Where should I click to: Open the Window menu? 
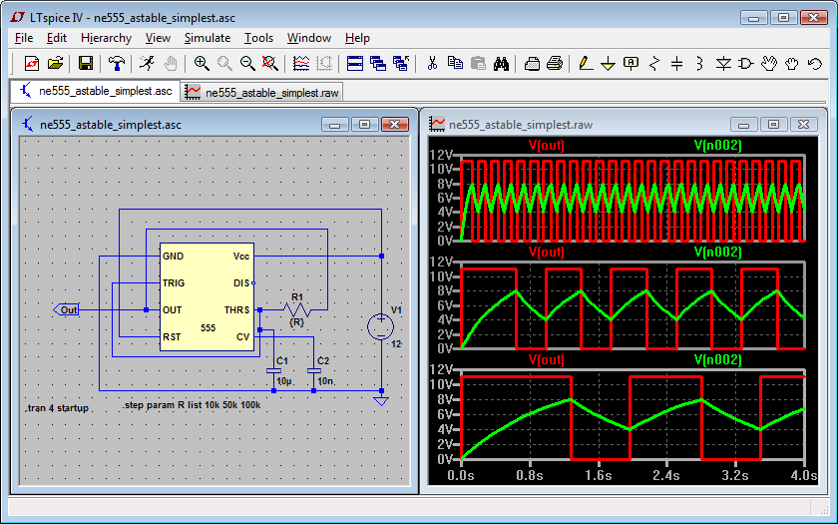click(x=309, y=38)
